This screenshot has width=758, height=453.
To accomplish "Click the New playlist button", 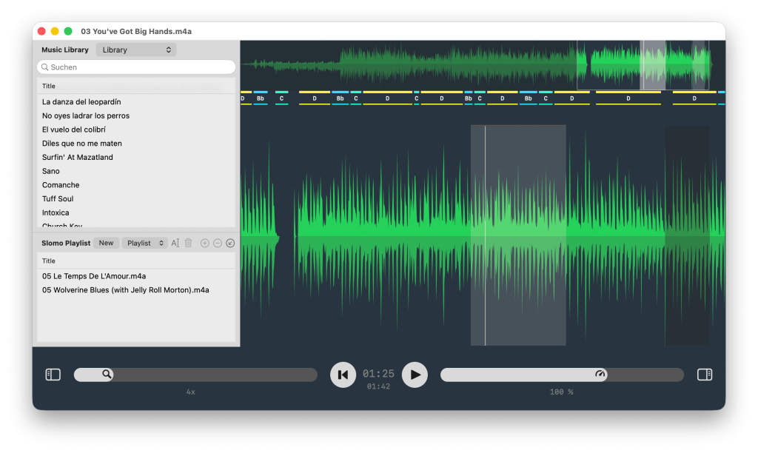I will (106, 243).
